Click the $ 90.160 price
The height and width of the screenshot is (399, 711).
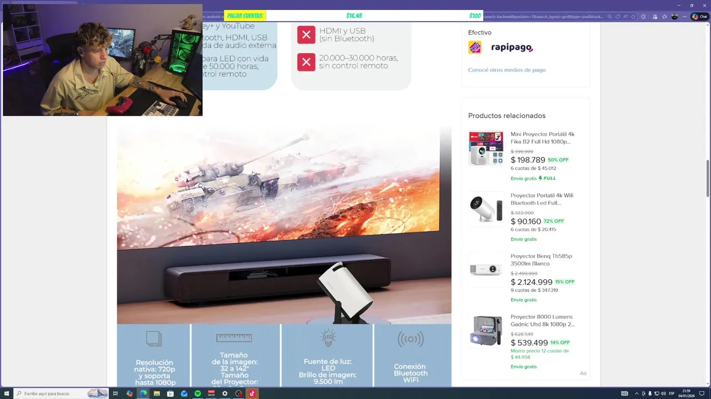click(525, 222)
